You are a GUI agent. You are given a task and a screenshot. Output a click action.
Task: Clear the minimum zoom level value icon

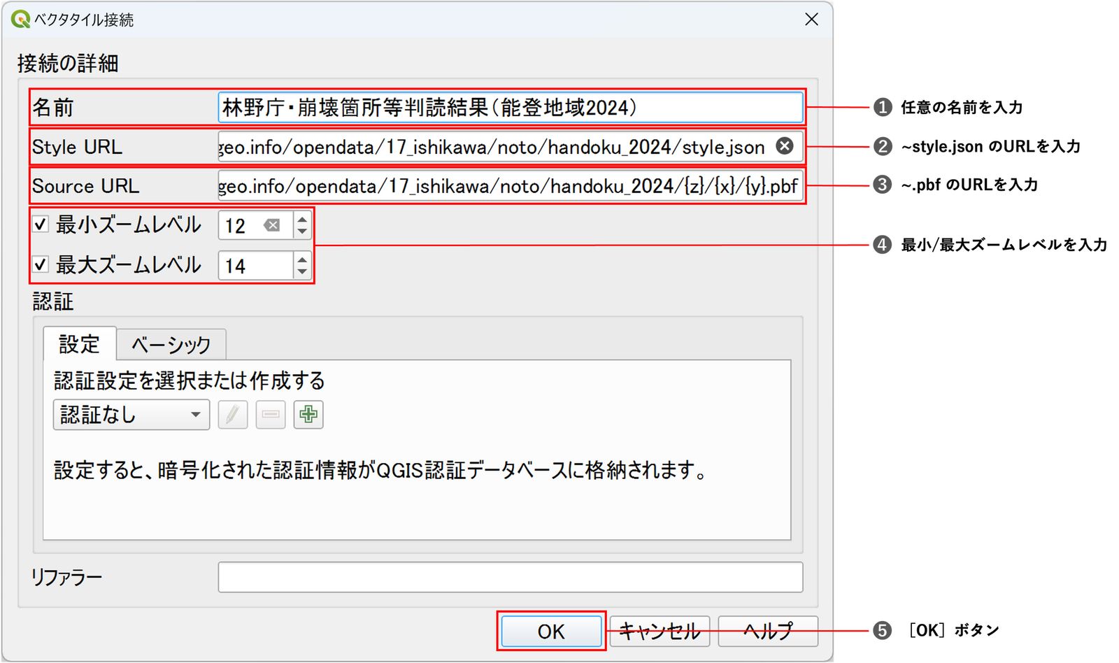[271, 225]
